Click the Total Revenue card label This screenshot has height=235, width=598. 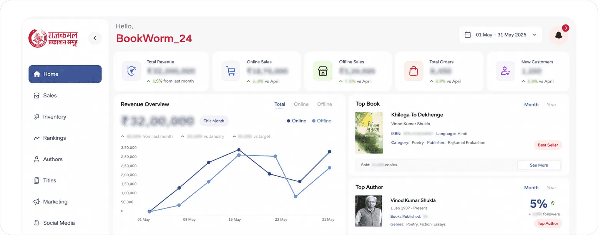[x=160, y=62]
